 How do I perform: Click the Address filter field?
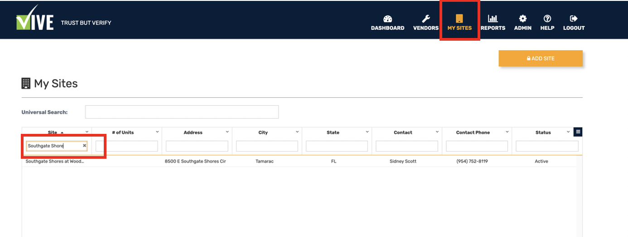(197, 146)
